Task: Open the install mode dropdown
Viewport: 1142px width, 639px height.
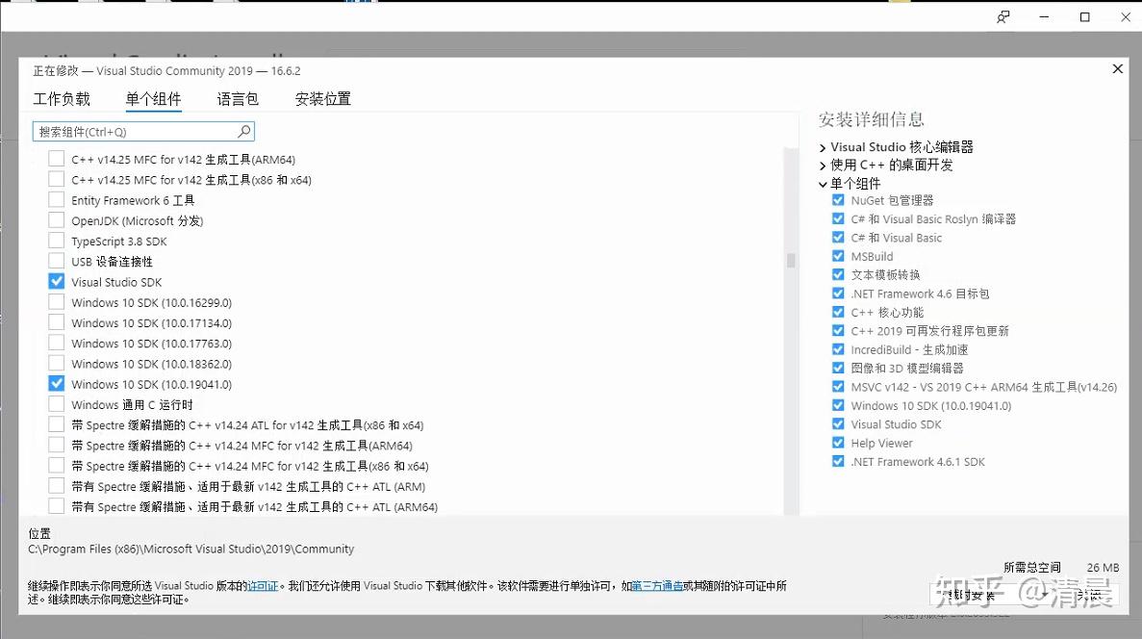Action: (x=1045, y=594)
